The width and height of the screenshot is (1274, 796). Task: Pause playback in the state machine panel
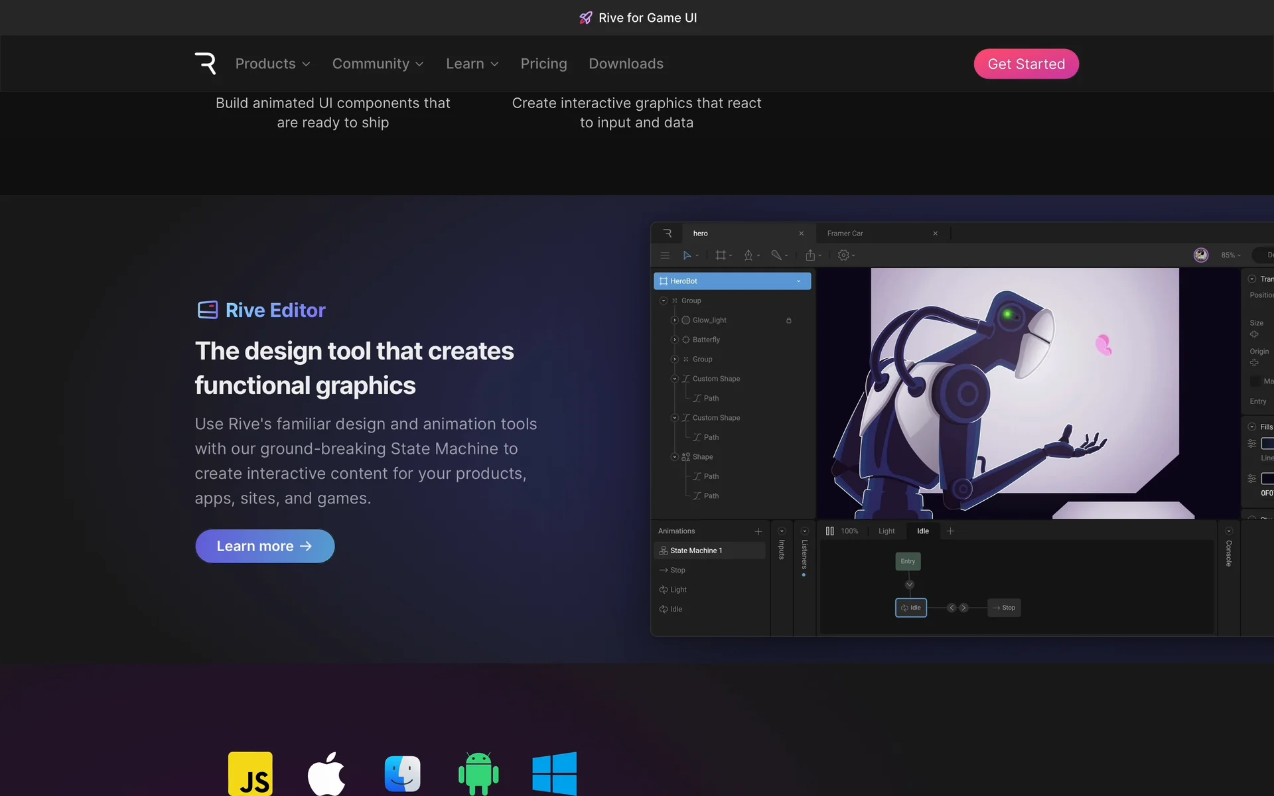[829, 531]
